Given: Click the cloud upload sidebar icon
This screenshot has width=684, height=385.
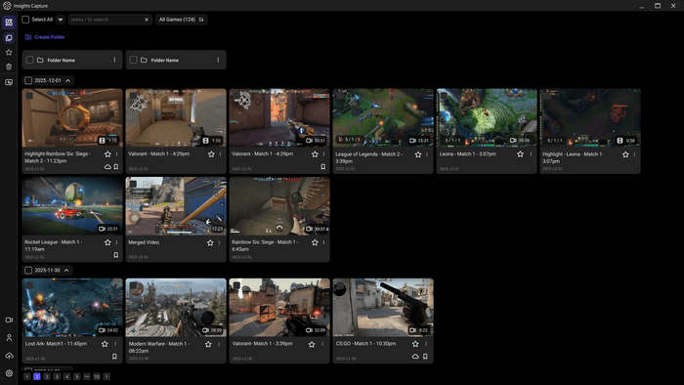Looking at the screenshot, I should (9, 356).
